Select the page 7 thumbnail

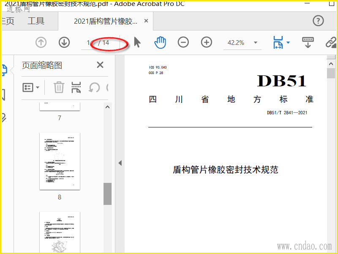pos(60,107)
